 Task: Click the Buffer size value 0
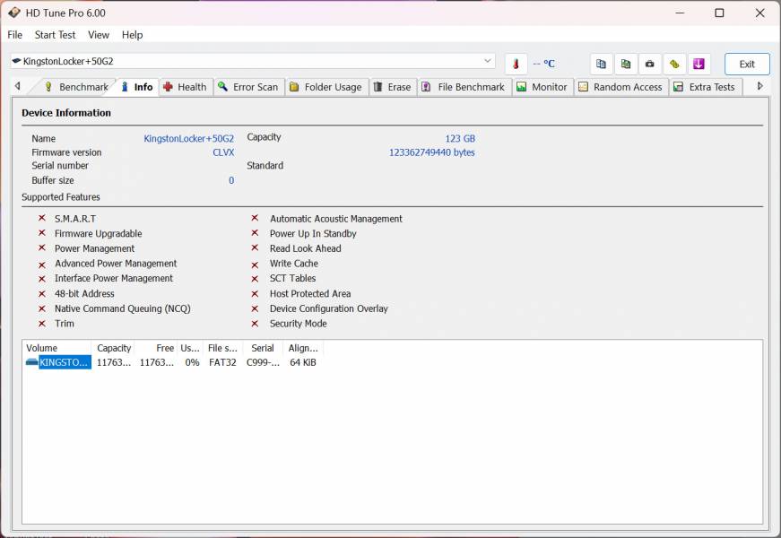[231, 180]
